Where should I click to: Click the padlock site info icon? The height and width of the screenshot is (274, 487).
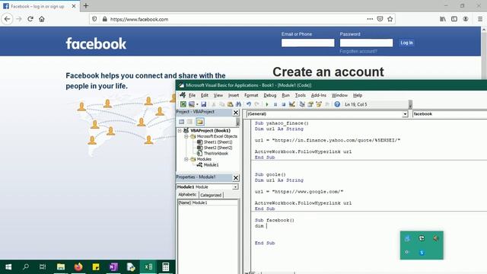tap(105, 19)
